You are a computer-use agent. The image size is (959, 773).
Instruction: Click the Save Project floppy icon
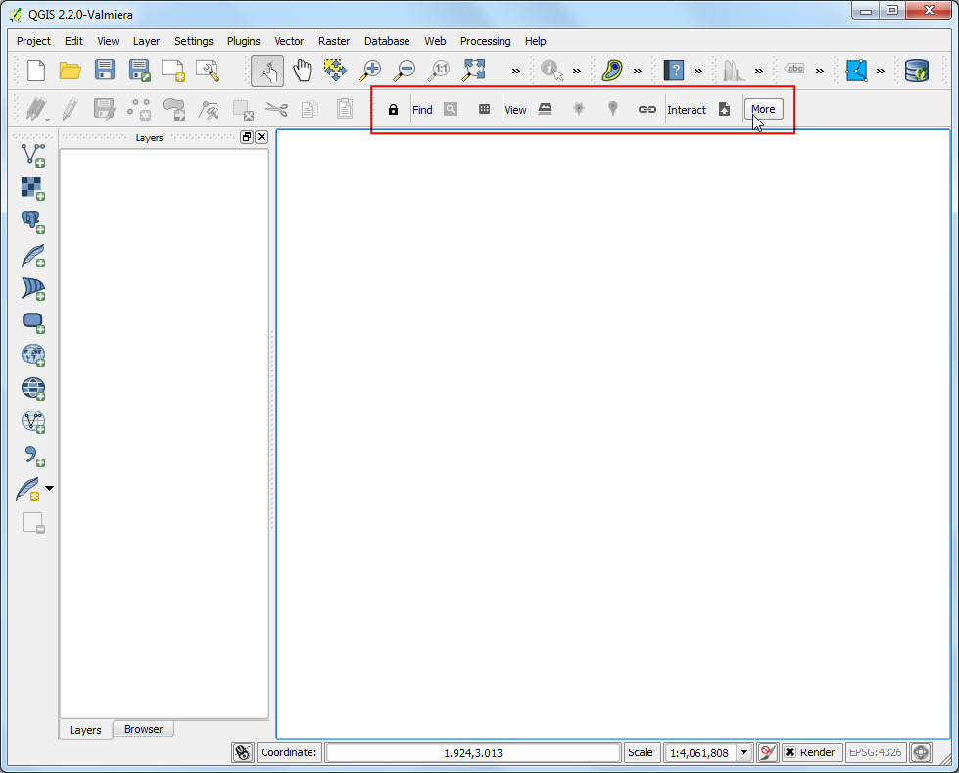point(105,70)
